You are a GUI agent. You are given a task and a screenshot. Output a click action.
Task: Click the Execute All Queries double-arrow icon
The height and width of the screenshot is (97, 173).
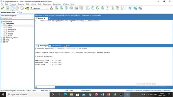coord(17,8)
